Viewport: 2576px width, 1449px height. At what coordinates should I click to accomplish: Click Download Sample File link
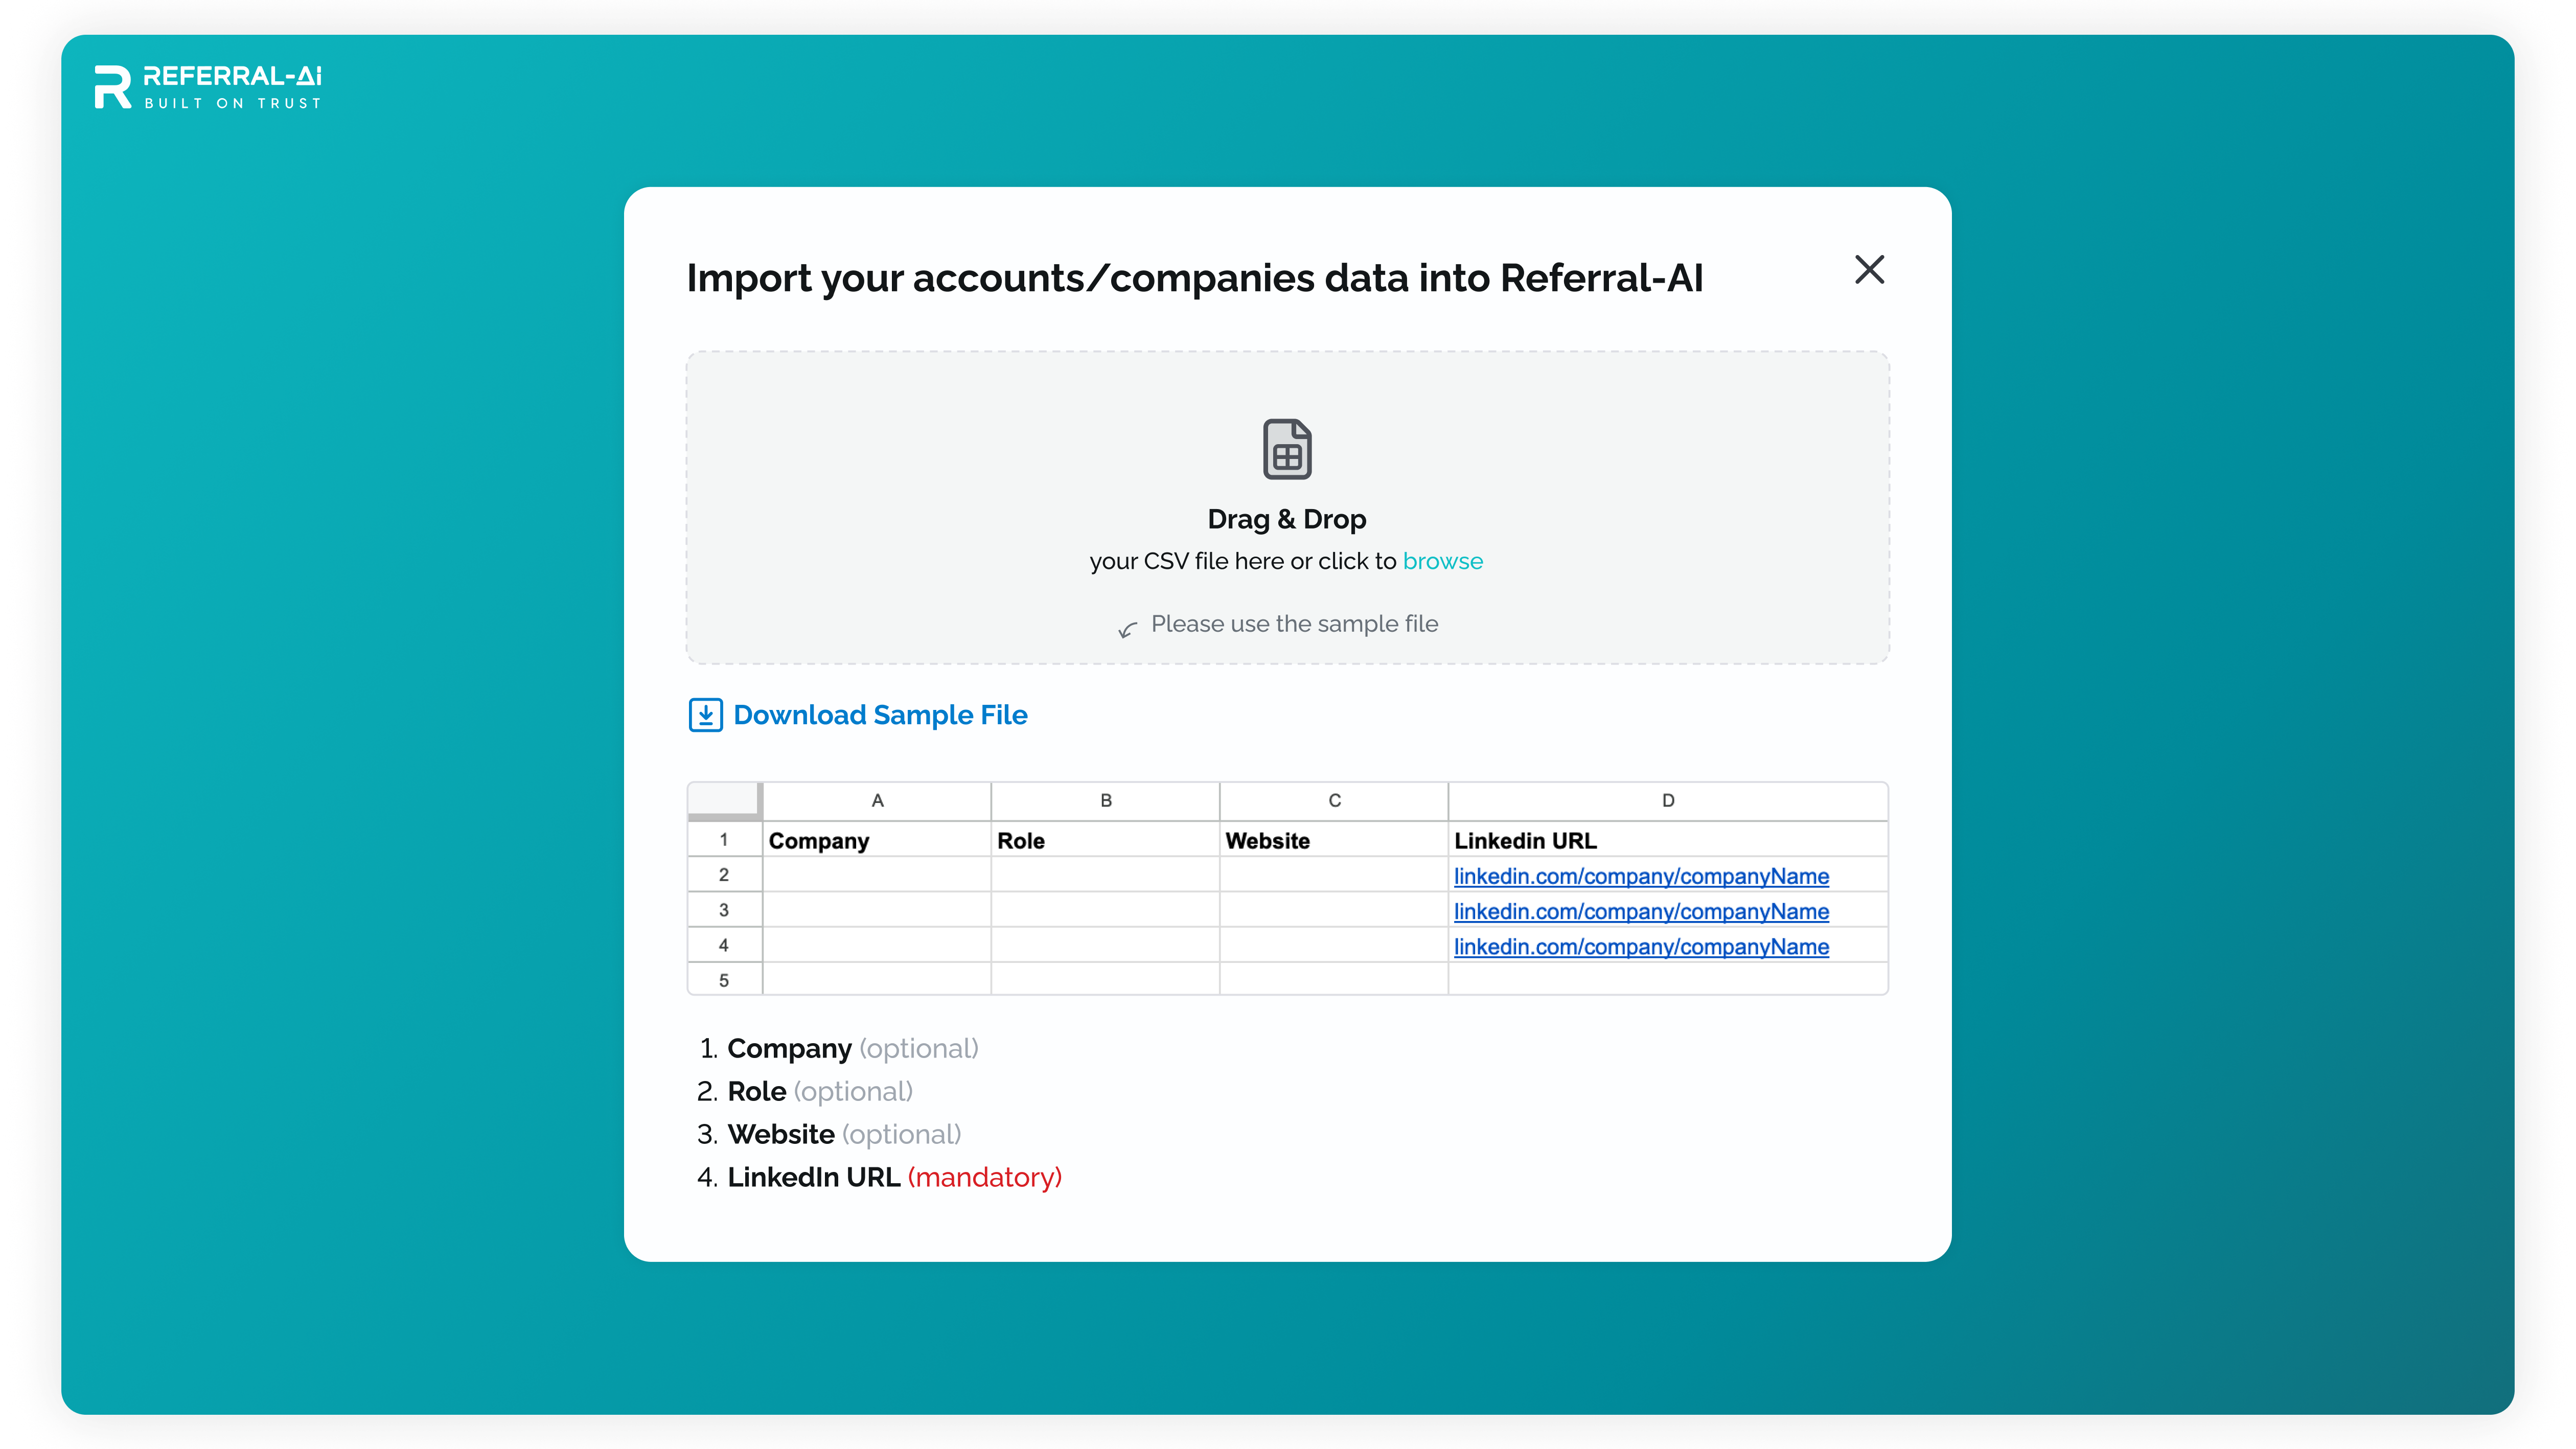(x=880, y=715)
